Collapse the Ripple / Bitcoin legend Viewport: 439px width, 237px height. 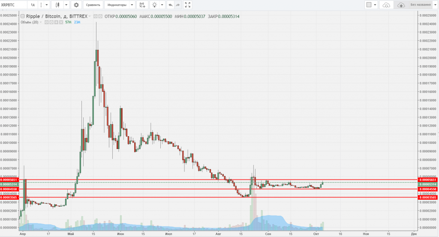tap(22, 16)
